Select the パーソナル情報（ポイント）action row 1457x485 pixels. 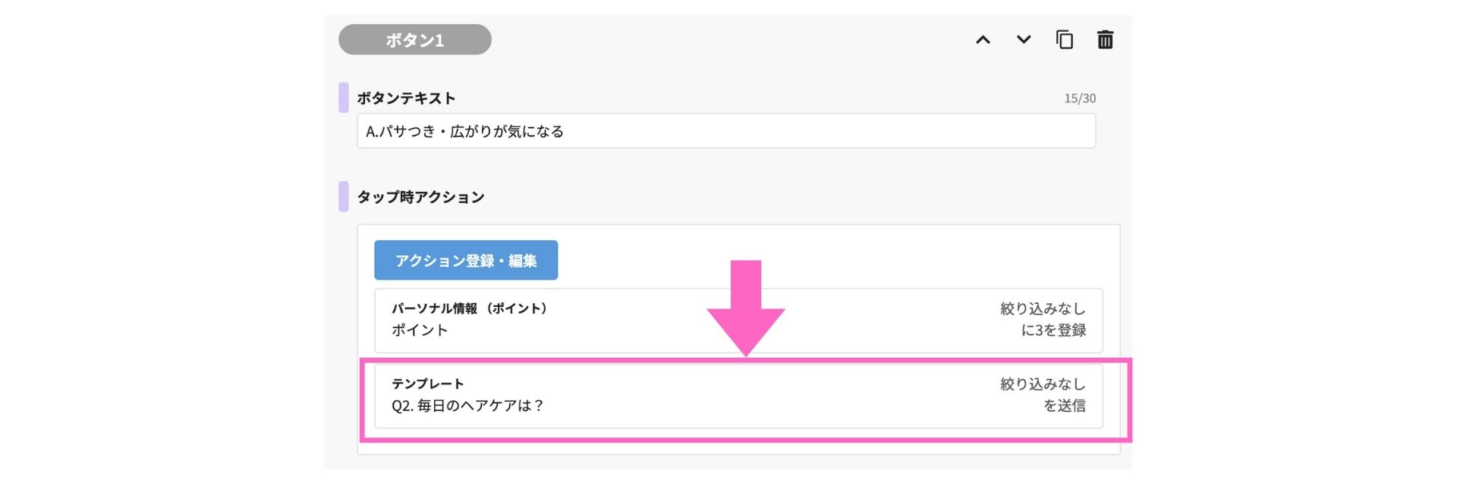click(x=738, y=320)
